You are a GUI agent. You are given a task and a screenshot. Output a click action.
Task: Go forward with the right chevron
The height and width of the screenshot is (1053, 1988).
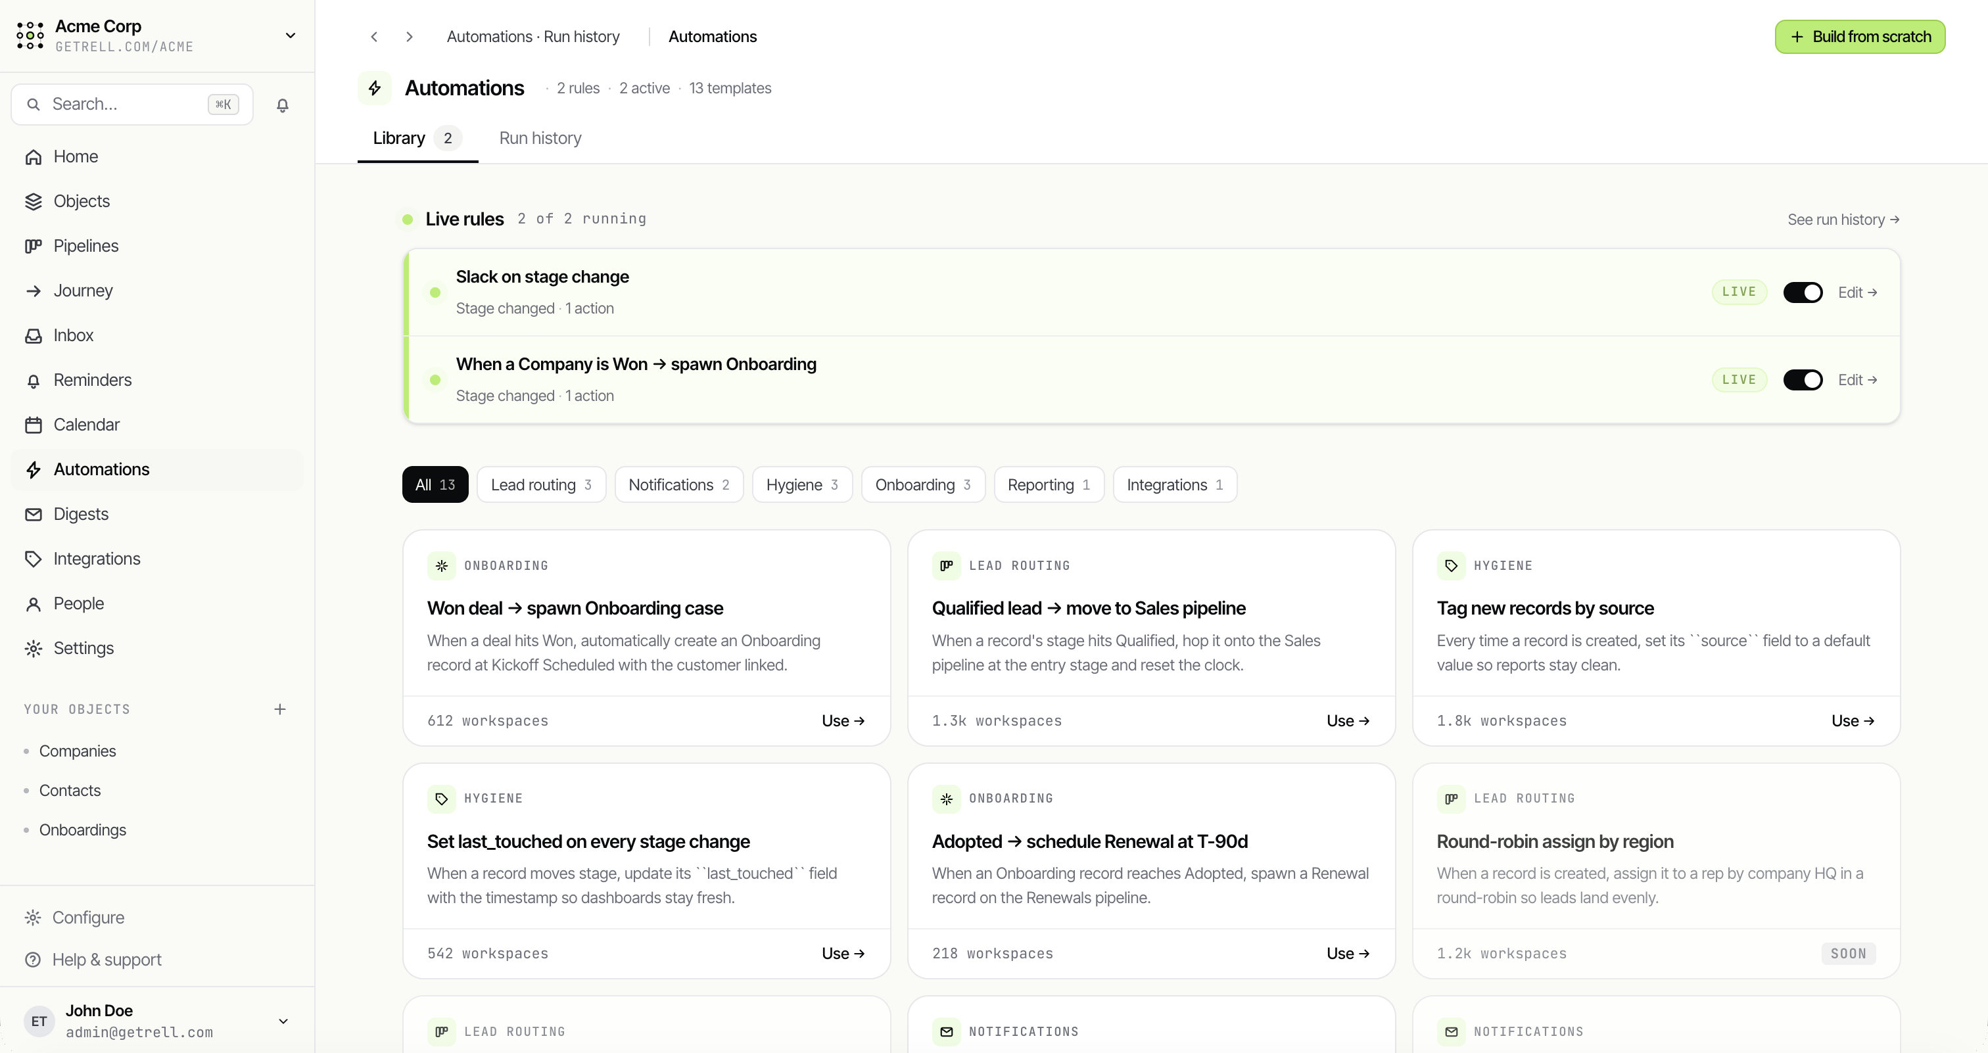tap(410, 37)
